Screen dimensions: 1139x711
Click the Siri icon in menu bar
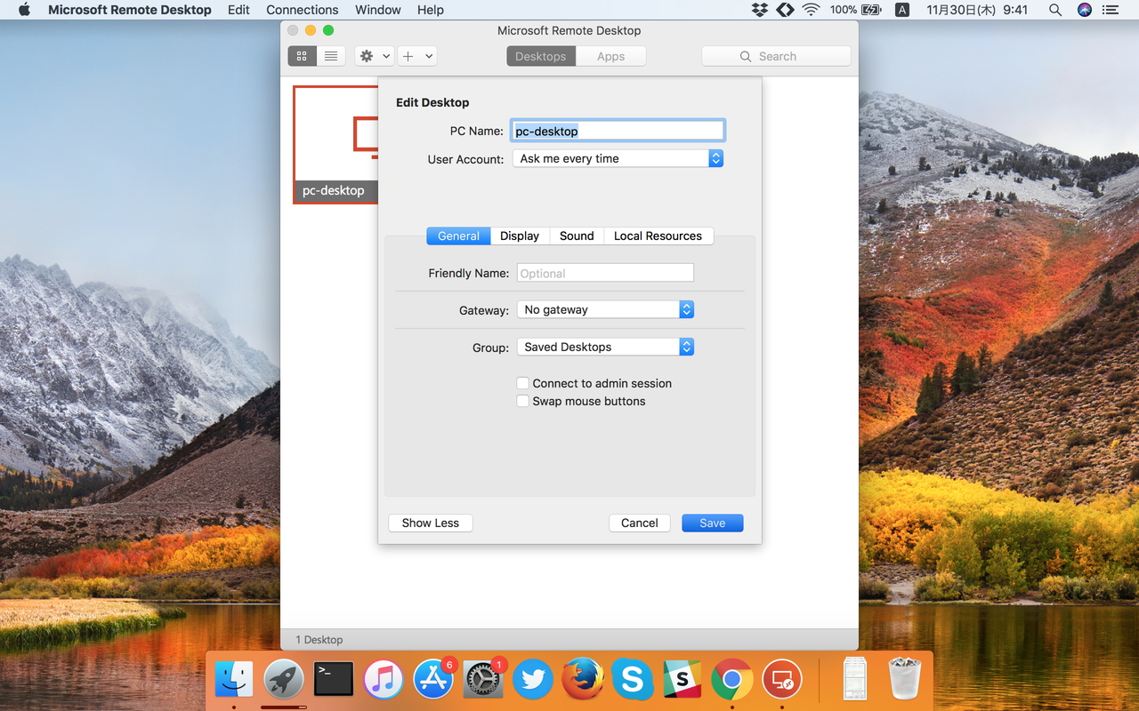1084,10
